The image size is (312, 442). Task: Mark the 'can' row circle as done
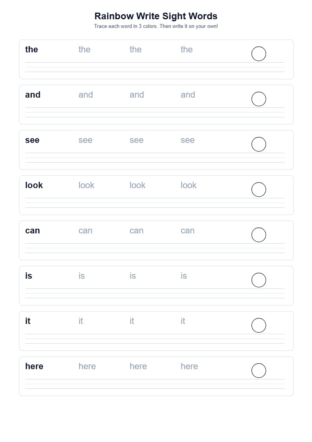click(259, 235)
